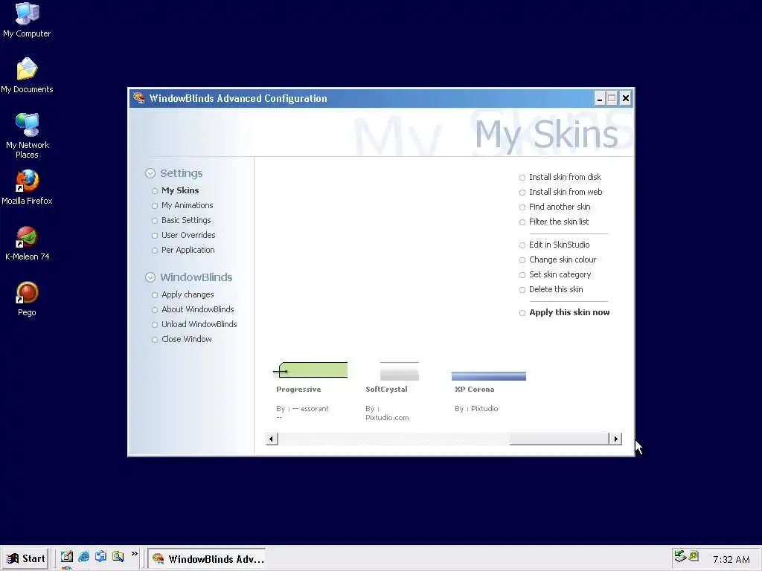Show more quick launch items chevron
This screenshot has width=762, height=571.
tap(135, 553)
